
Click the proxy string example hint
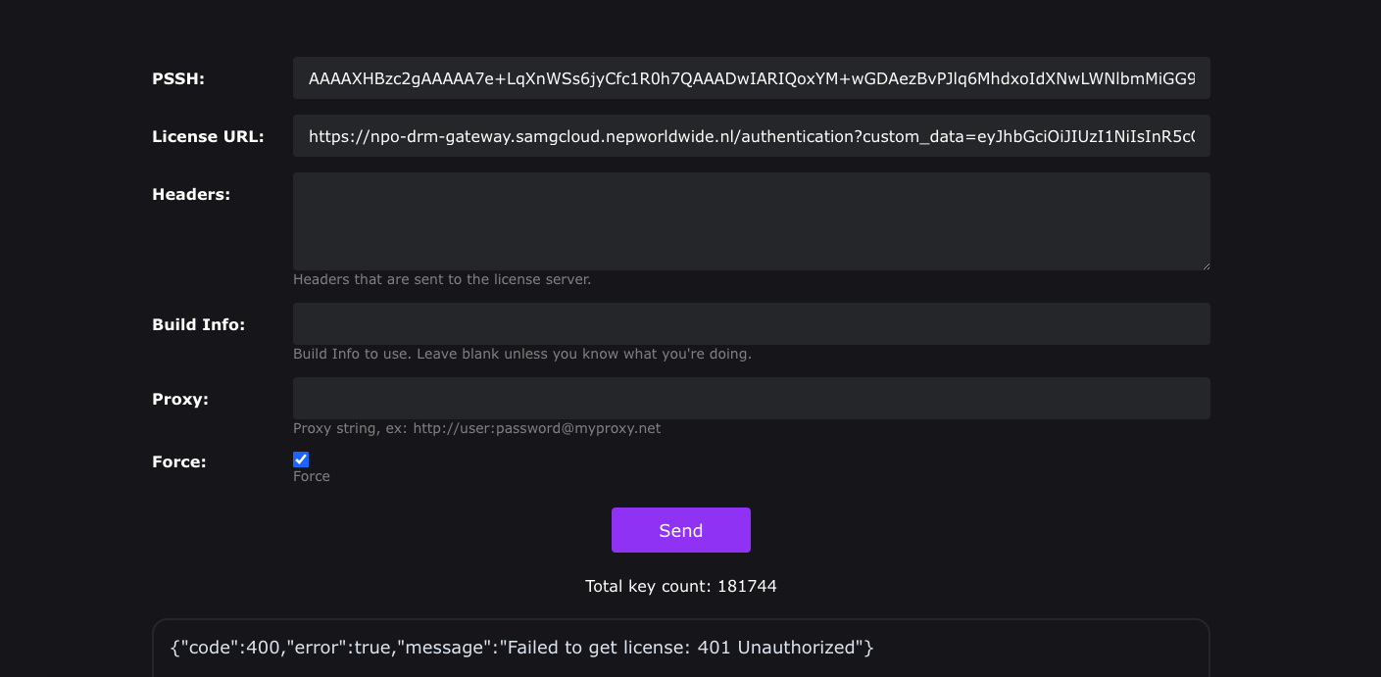pyautogui.click(x=476, y=428)
